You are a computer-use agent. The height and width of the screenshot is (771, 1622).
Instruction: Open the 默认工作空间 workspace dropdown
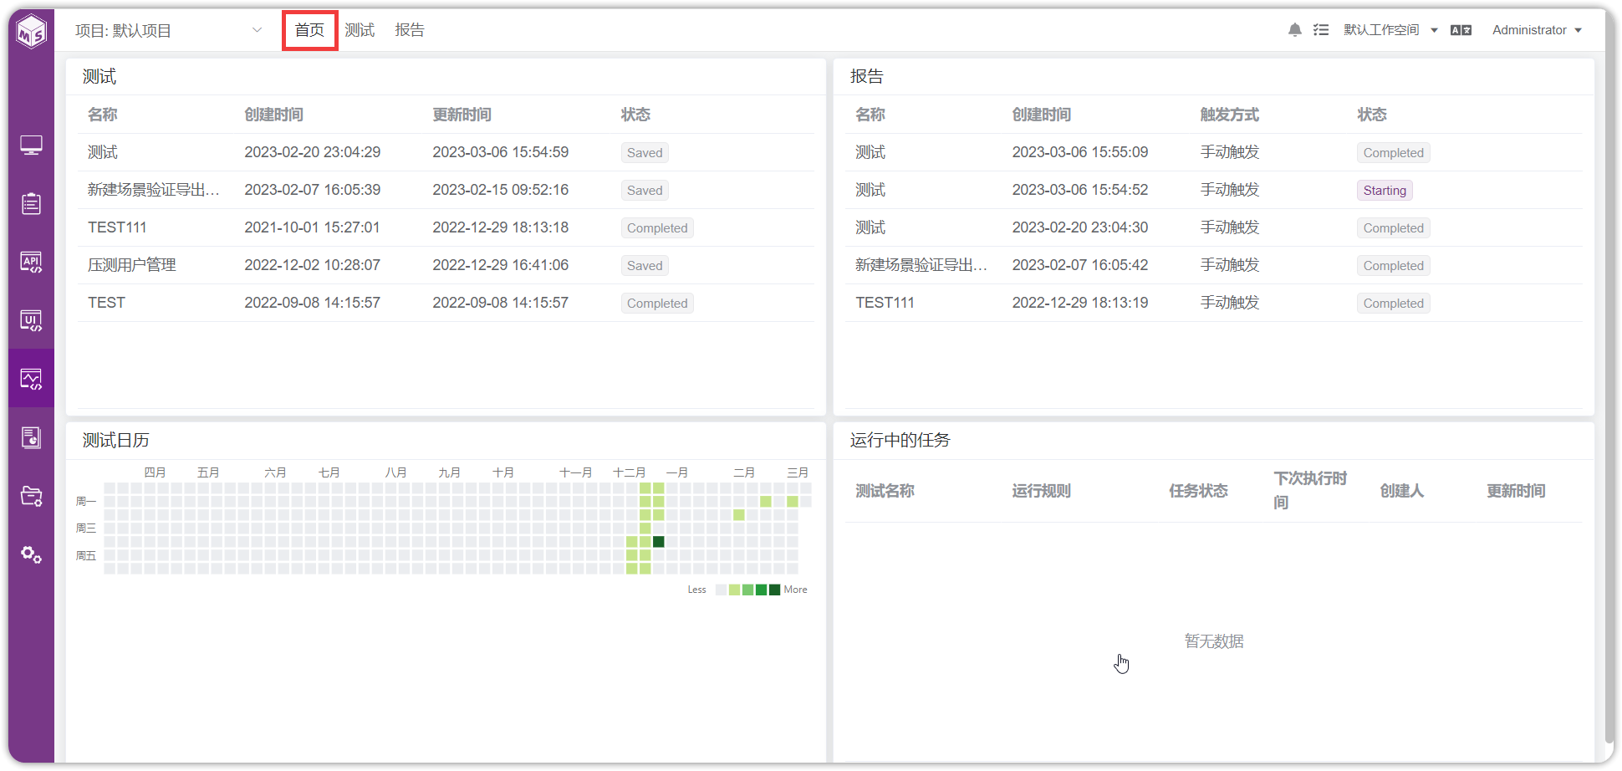(x=1390, y=30)
